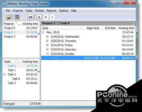Select the highlighted top-level Task 0 row
Image resolution: width=142 pixels, height=112 pixels.
tap(21, 66)
